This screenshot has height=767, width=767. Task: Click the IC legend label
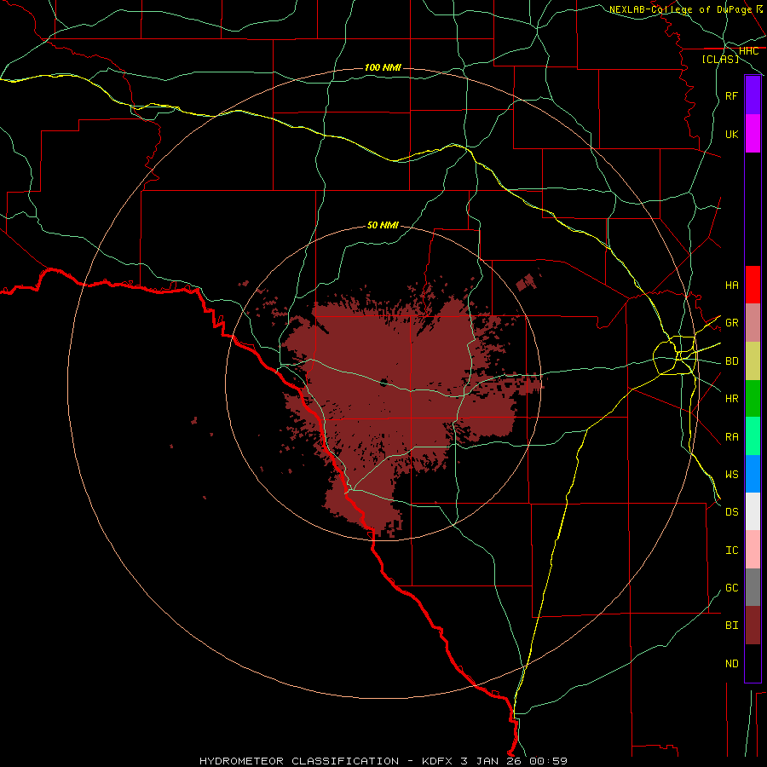(x=731, y=551)
